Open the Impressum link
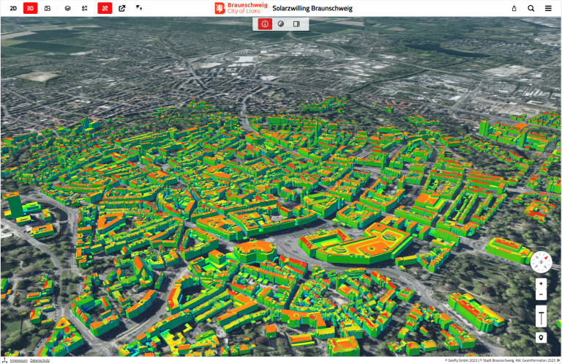 point(18,360)
